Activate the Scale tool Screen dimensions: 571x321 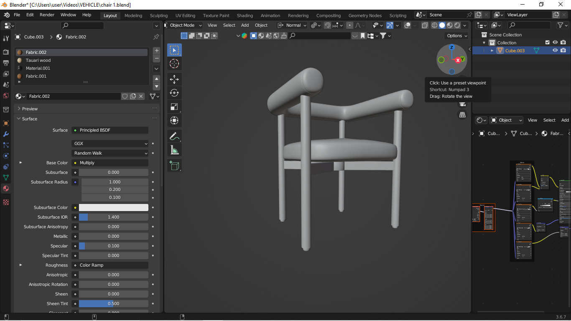pos(174,107)
